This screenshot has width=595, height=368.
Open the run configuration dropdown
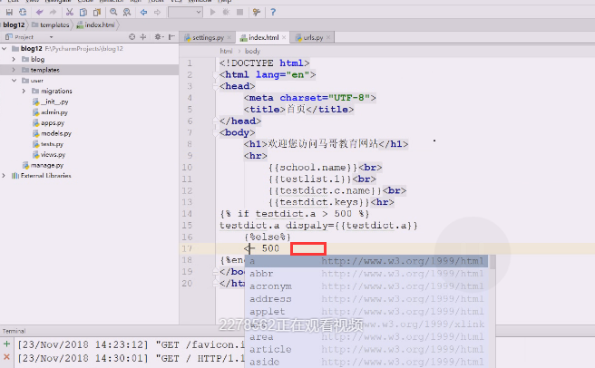coord(185,12)
